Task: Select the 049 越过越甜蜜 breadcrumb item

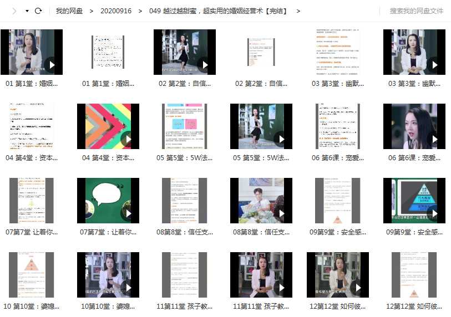Action: pyautogui.click(x=219, y=11)
